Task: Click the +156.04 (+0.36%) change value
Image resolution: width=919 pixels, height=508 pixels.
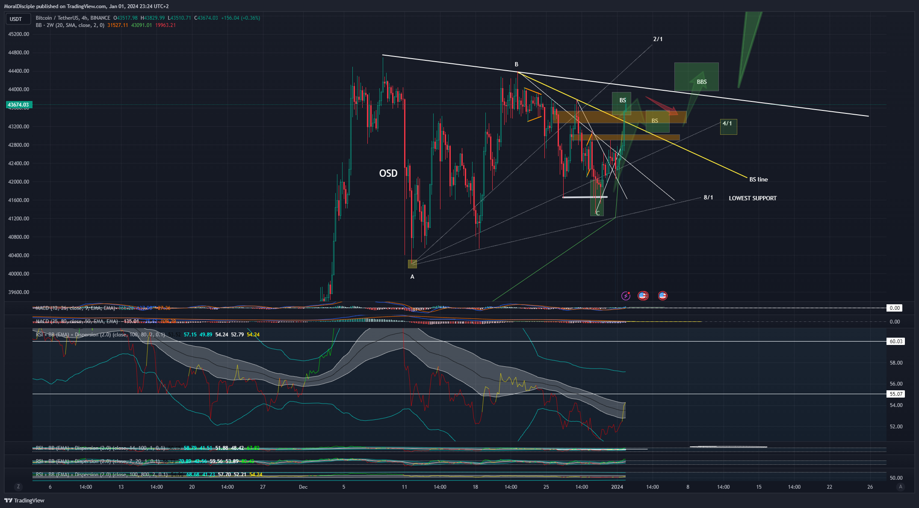Action: tap(240, 18)
